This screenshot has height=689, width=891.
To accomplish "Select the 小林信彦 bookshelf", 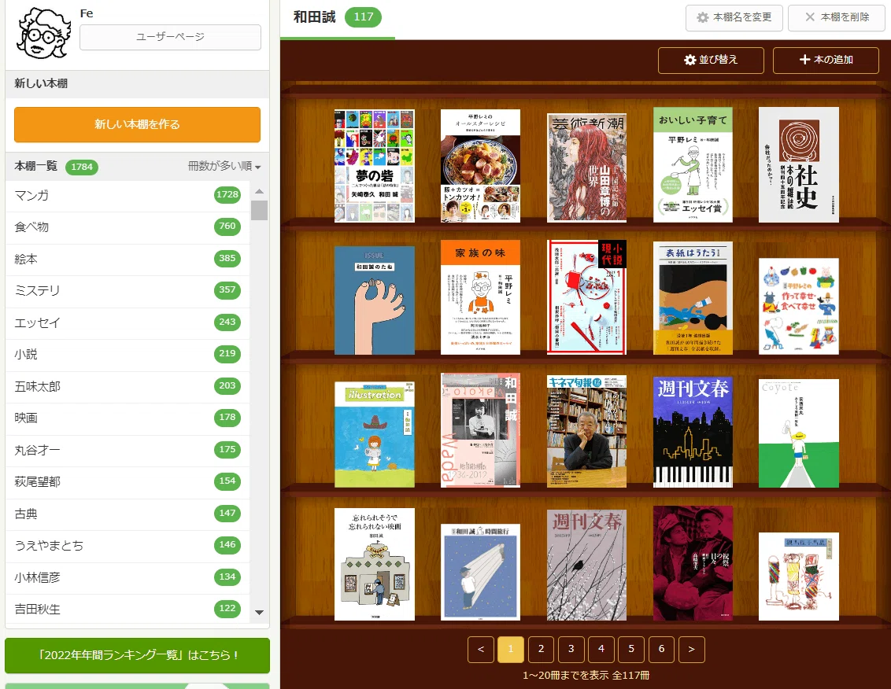I will click(x=128, y=577).
